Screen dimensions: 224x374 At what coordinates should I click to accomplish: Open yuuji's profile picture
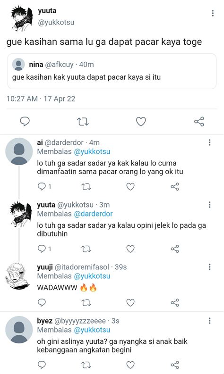click(x=17, y=276)
